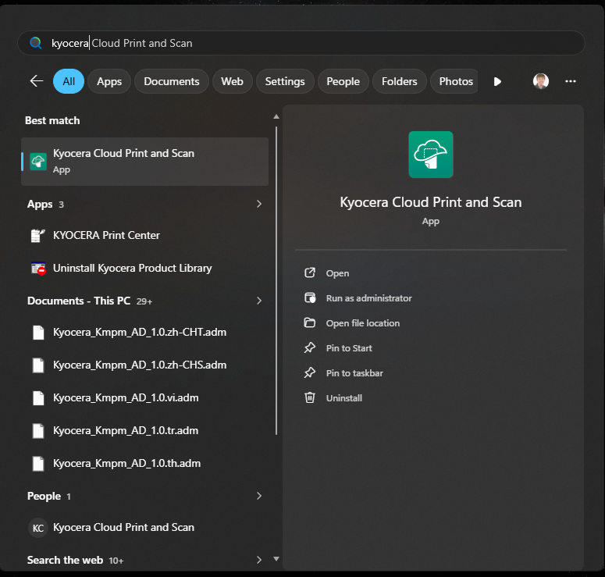605x577 pixels.
Task: Open file location of the app
Action: (x=362, y=323)
